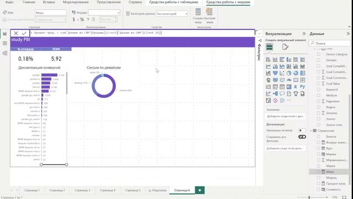Click the ROMI card header
353x199 pixels.
click(x=56, y=49)
